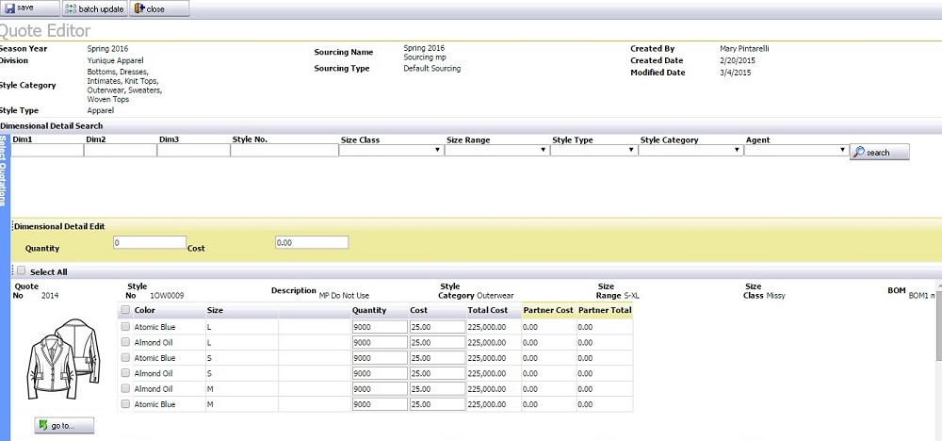Click Quantity field for Almond Oil M
942x441 pixels.
(381, 389)
